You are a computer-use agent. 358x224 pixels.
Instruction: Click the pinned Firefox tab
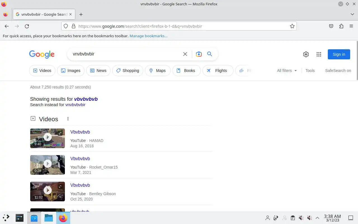pyautogui.click(x=6, y=14)
